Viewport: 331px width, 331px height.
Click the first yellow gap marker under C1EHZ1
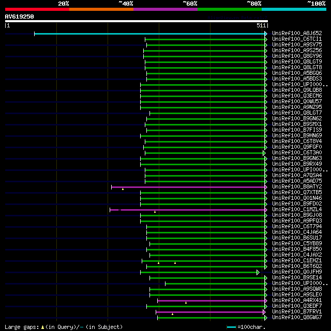[159, 263]
